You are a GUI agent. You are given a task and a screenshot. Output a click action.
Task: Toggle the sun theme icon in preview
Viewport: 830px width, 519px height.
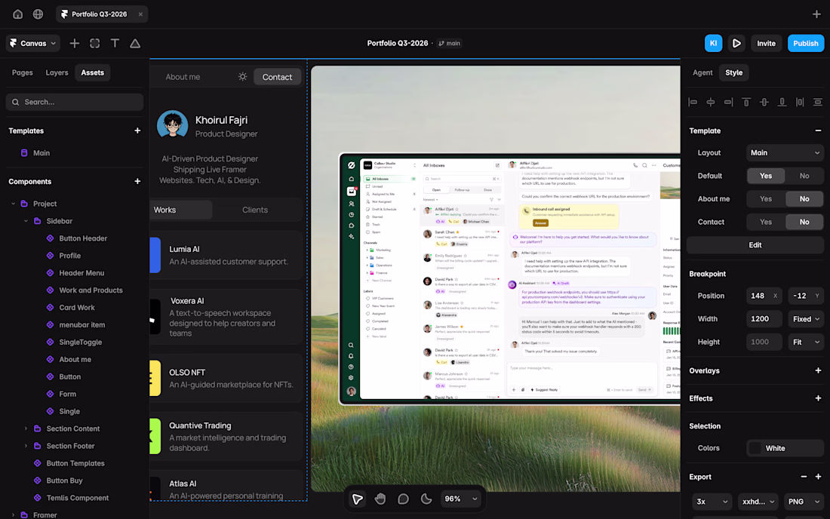242,77
